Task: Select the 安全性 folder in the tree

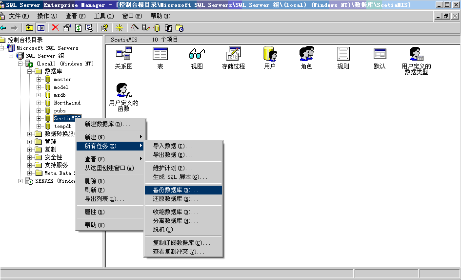Action: 53,157
